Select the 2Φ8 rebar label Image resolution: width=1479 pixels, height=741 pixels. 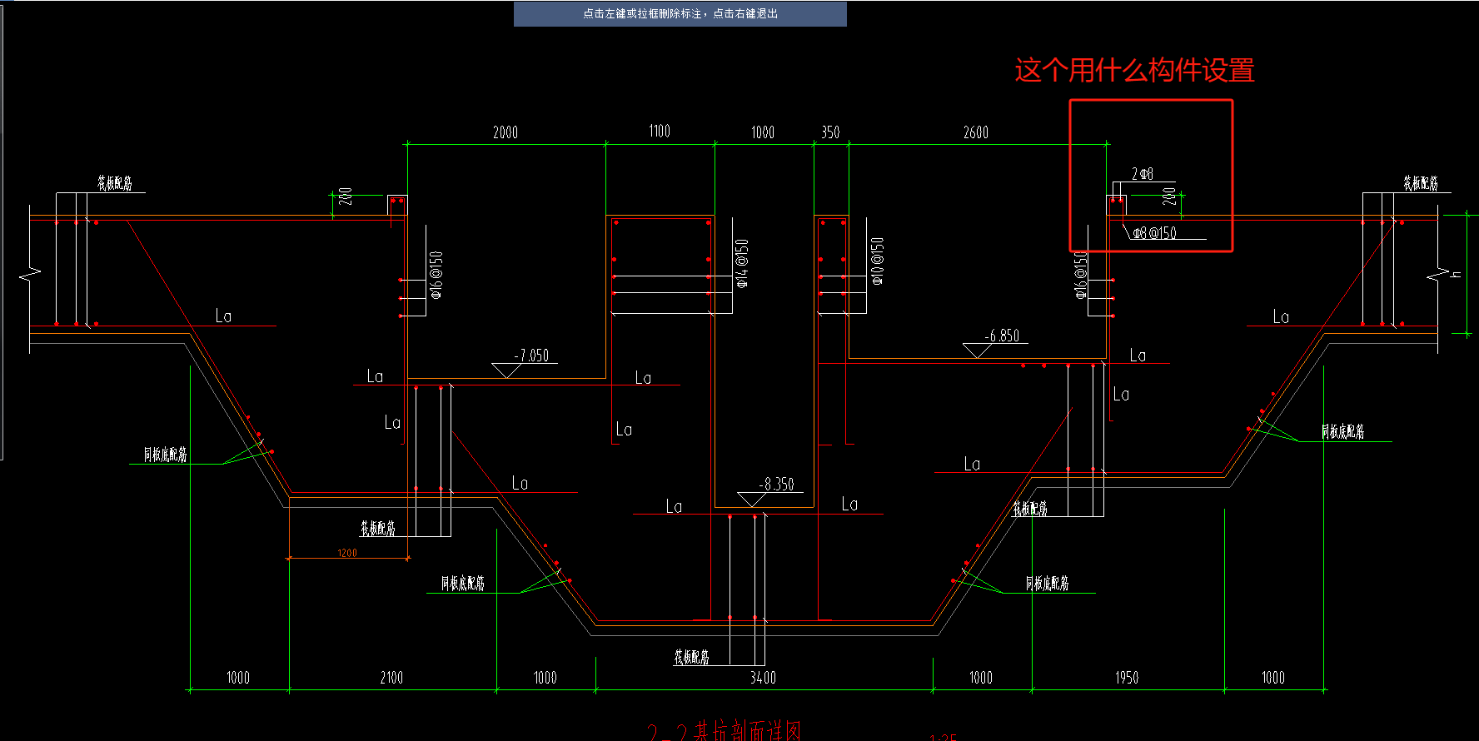tap(1143, 174)
